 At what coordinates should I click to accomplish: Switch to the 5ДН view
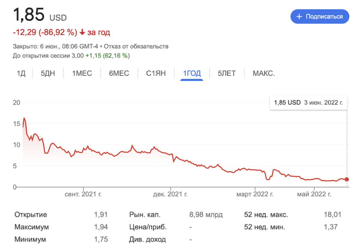(x=47, y=73)
